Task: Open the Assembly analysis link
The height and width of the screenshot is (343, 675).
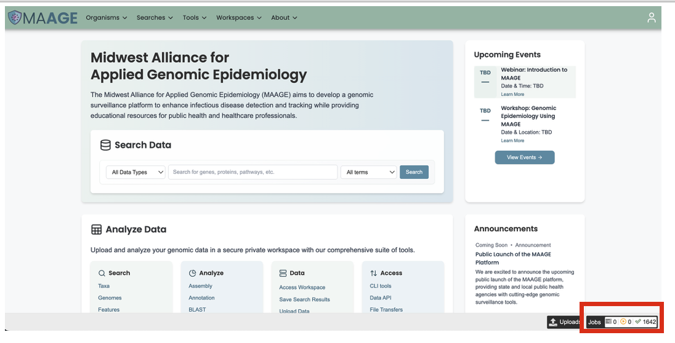Action: coord(200,286)
